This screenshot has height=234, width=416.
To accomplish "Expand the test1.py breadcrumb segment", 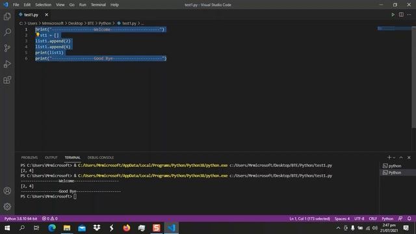I will click(x=127, y=23).
